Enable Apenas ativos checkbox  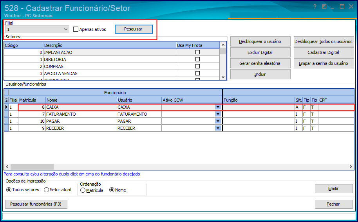click(76, 29)
